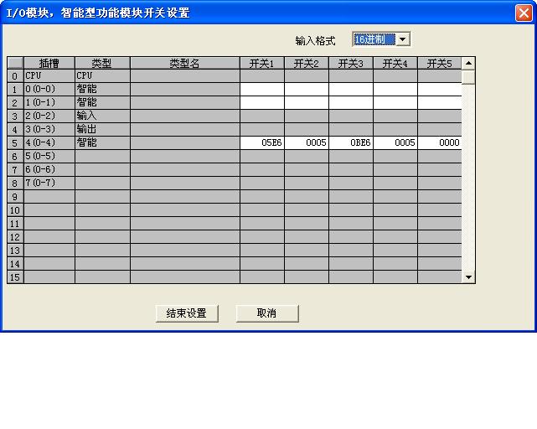Click the 类型 column header

102,64
